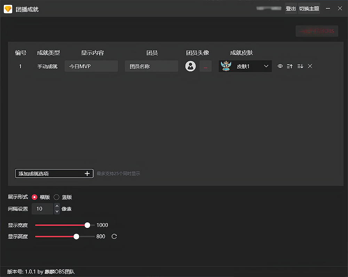
Task: Click the 一键添加到OBS button
Action: coord(317,31)
